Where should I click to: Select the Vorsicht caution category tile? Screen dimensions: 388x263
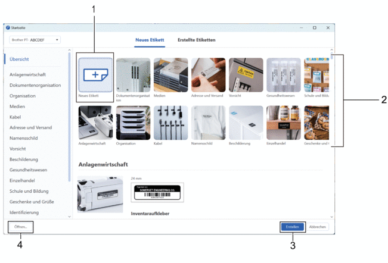[x=246, y=75]
